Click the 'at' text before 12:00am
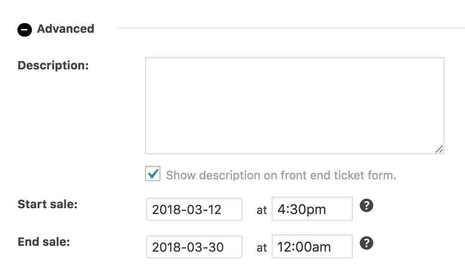Image resolution: width=465 pixels, height=269 pixels. [262, 248]
